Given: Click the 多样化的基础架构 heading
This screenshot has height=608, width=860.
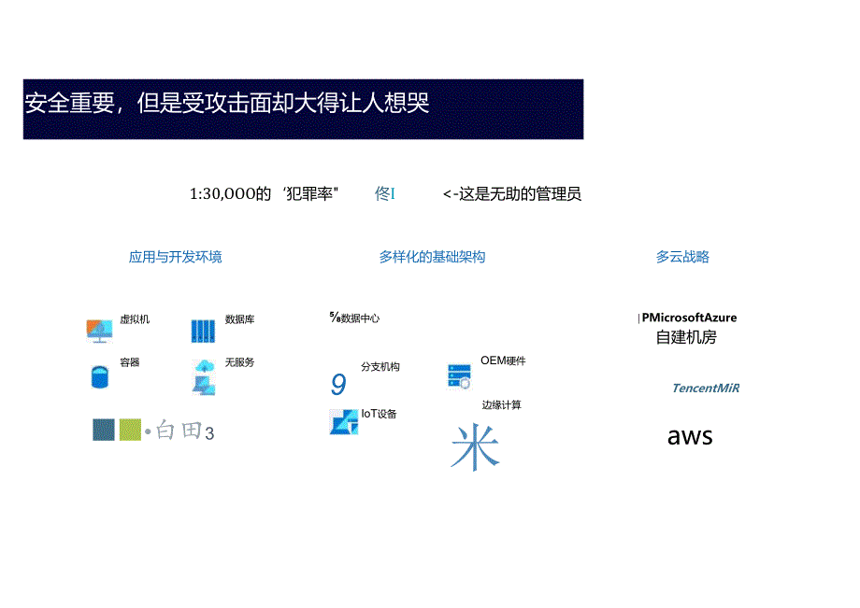Looking at the screenshot, I should coord(434,256).
